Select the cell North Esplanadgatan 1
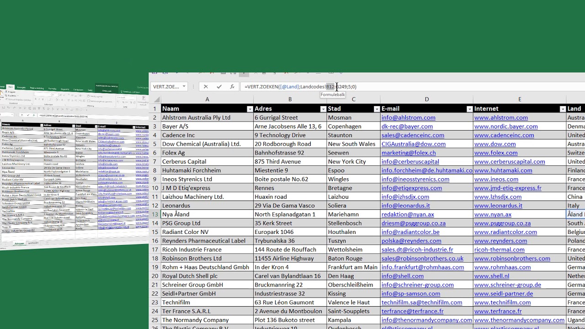Screen dimensions: 585x329 click(290, 214)
